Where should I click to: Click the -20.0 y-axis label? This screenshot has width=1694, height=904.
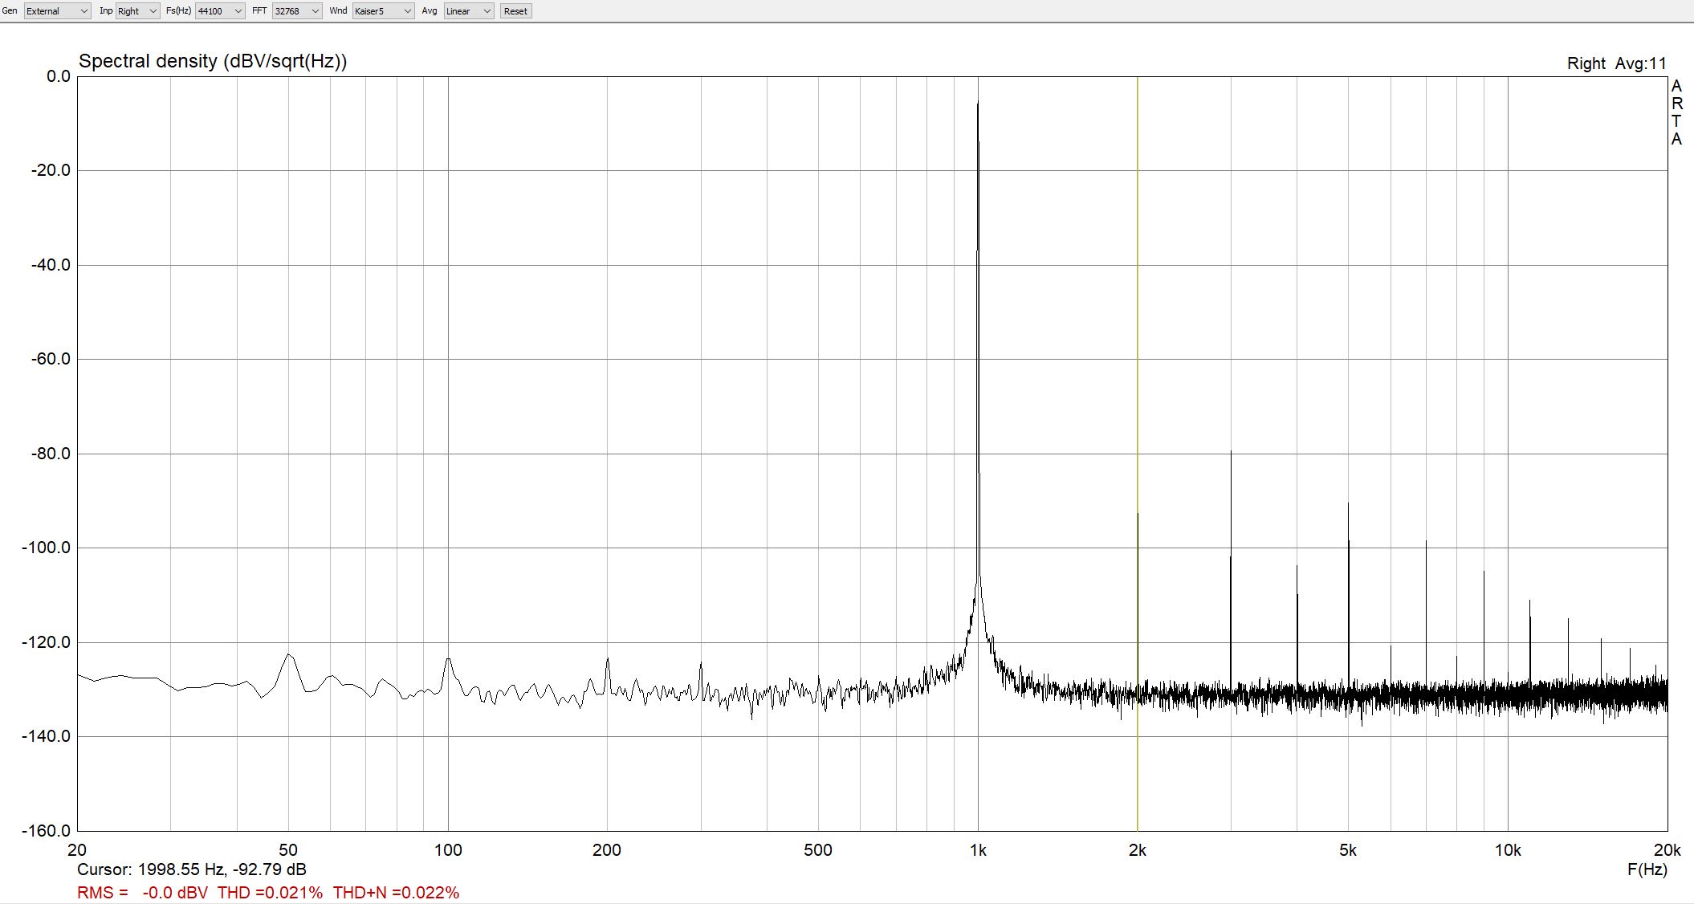click(x=51, y=170)
